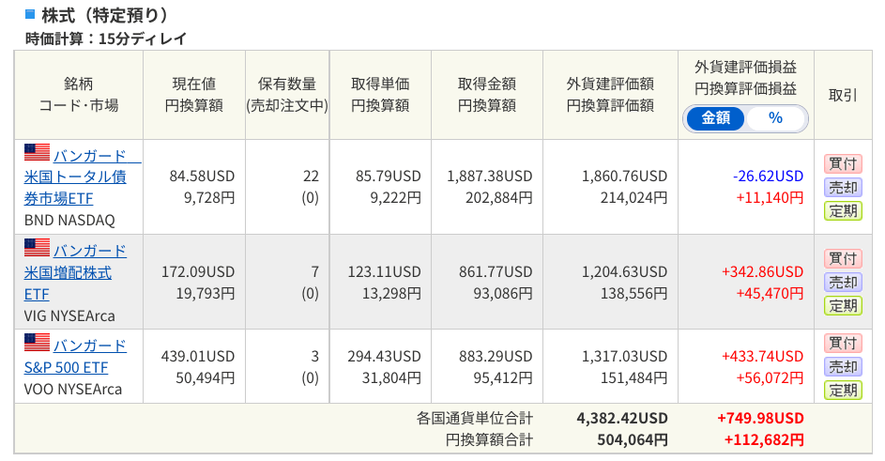Click 定期 button for BND
885x461 pixels.
[843, 211]
